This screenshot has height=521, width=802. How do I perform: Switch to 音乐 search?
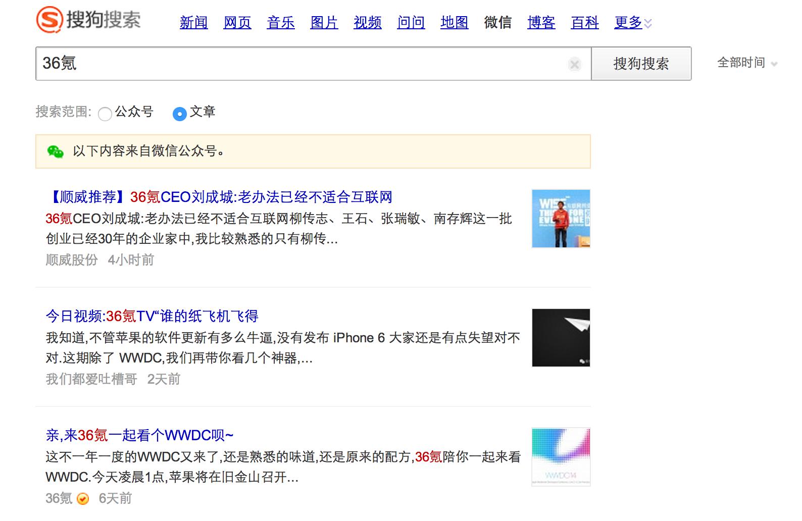(x=281, y=22)
